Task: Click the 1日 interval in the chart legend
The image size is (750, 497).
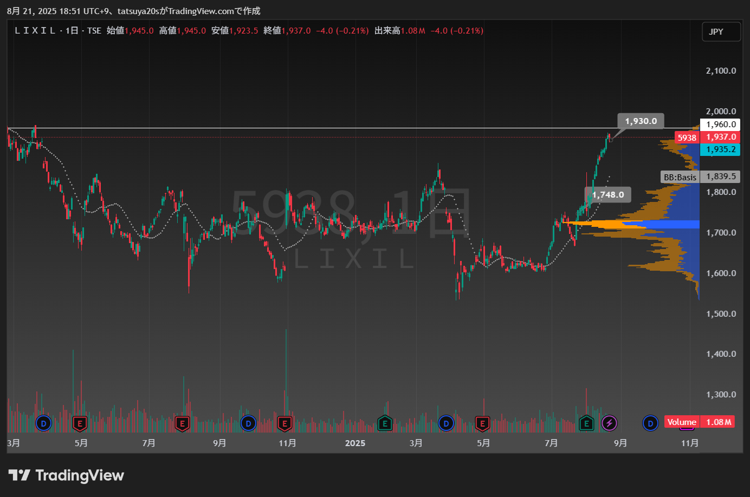Action: pos(72,31)
